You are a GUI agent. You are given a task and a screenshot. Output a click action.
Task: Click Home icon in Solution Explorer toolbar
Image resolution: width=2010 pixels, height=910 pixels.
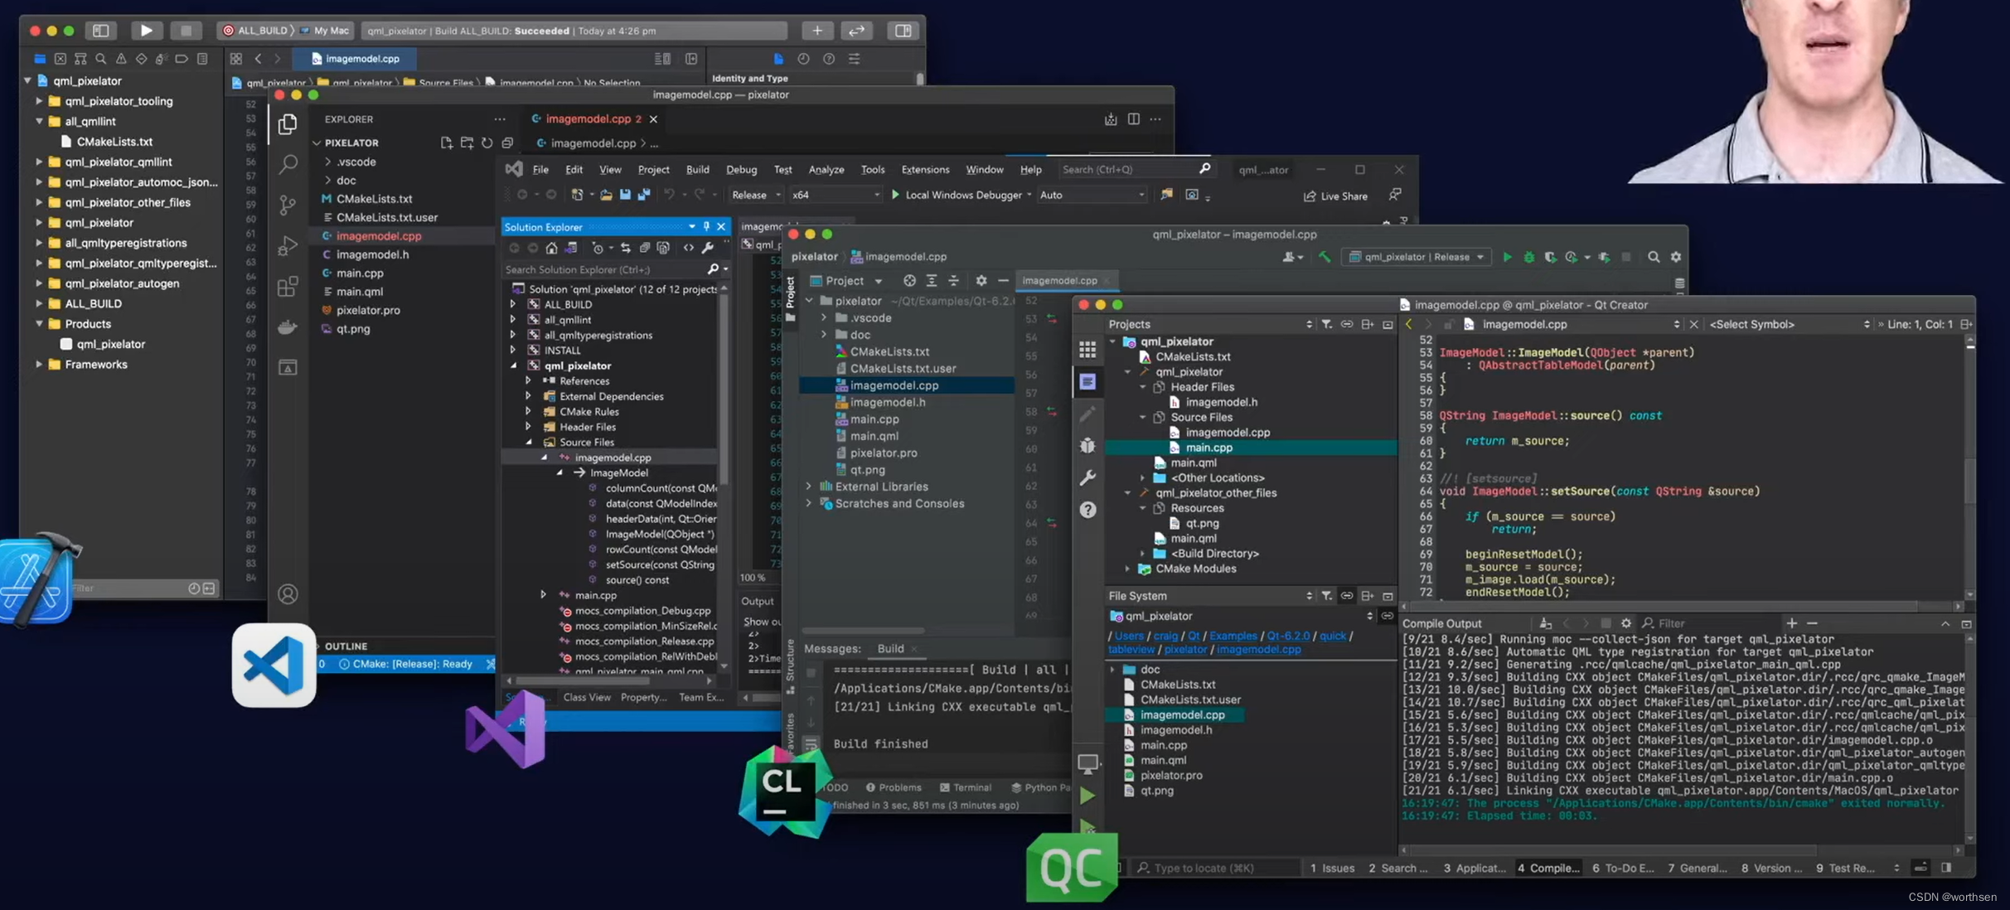pyautogui.click(x=551, y=248)
